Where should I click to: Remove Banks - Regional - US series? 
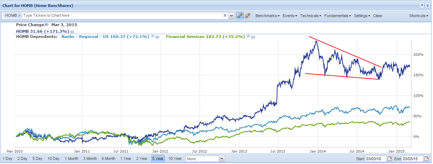point(152,36)
